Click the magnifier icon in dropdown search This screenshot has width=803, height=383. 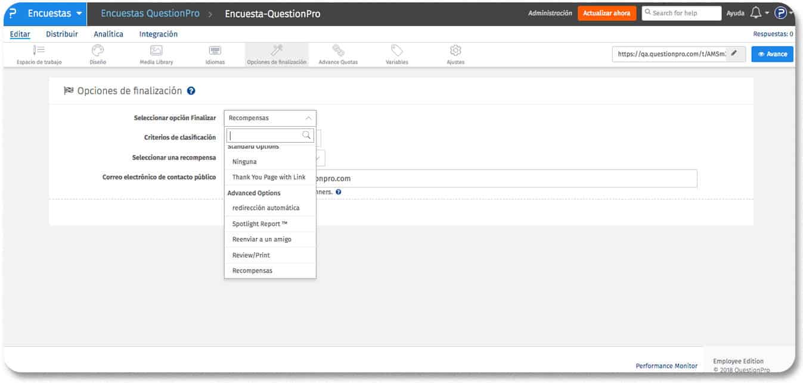pyautogui.click(x=306, y=136)
